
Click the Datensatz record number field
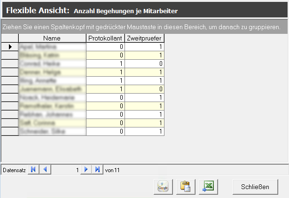(x=66, y=169)
